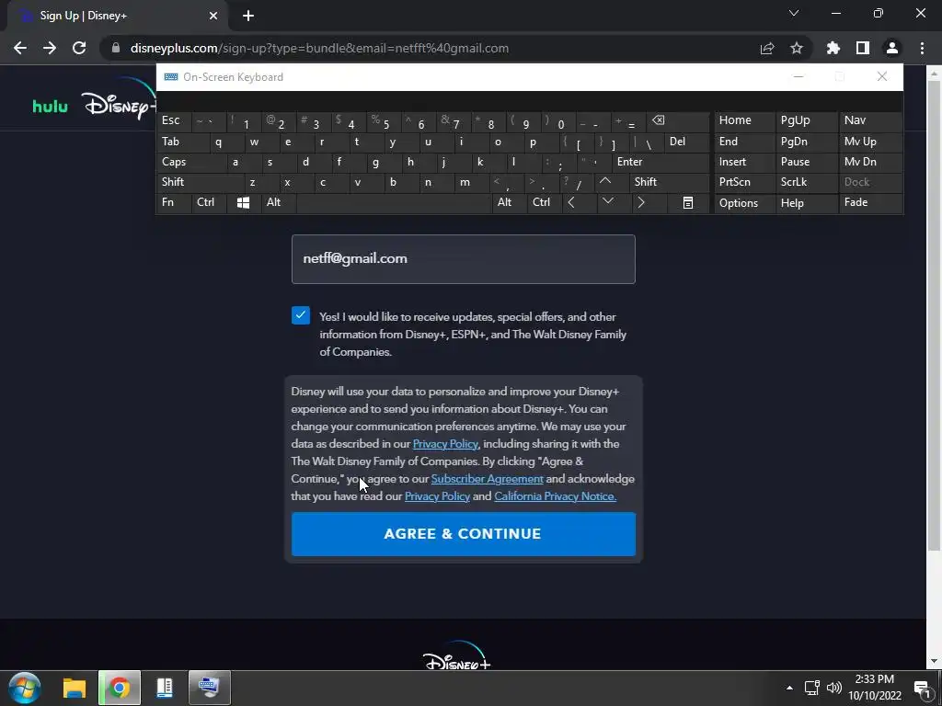Click the Enter key on keyboard
The height and width of the screenshot is (706, 942).
click(x=661, y=162)
